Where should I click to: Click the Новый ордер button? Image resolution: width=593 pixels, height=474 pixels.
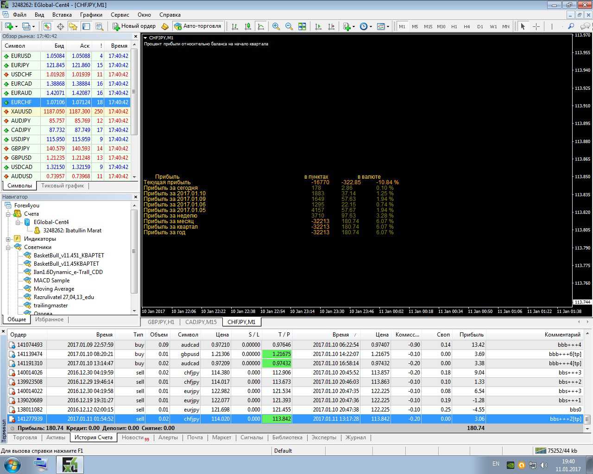pos(133,26)
